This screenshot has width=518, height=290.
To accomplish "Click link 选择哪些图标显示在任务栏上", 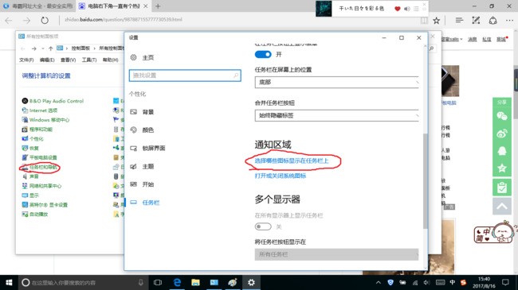I will coord(292,160).
